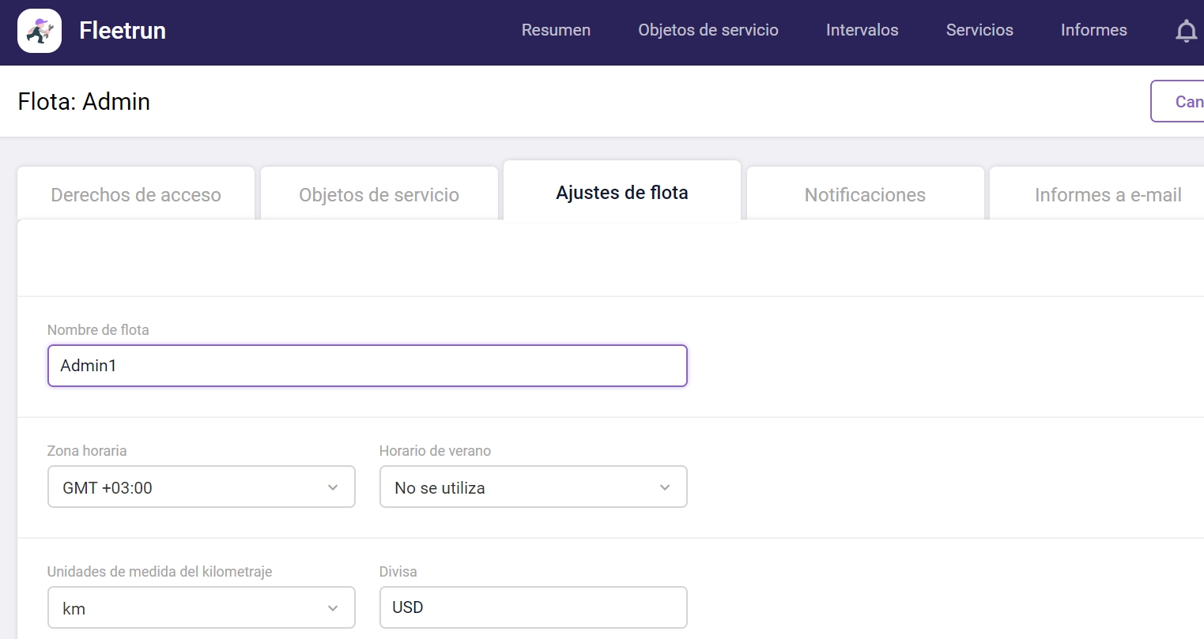Switch to the Notificaciones tab

(x=865, y=194)
